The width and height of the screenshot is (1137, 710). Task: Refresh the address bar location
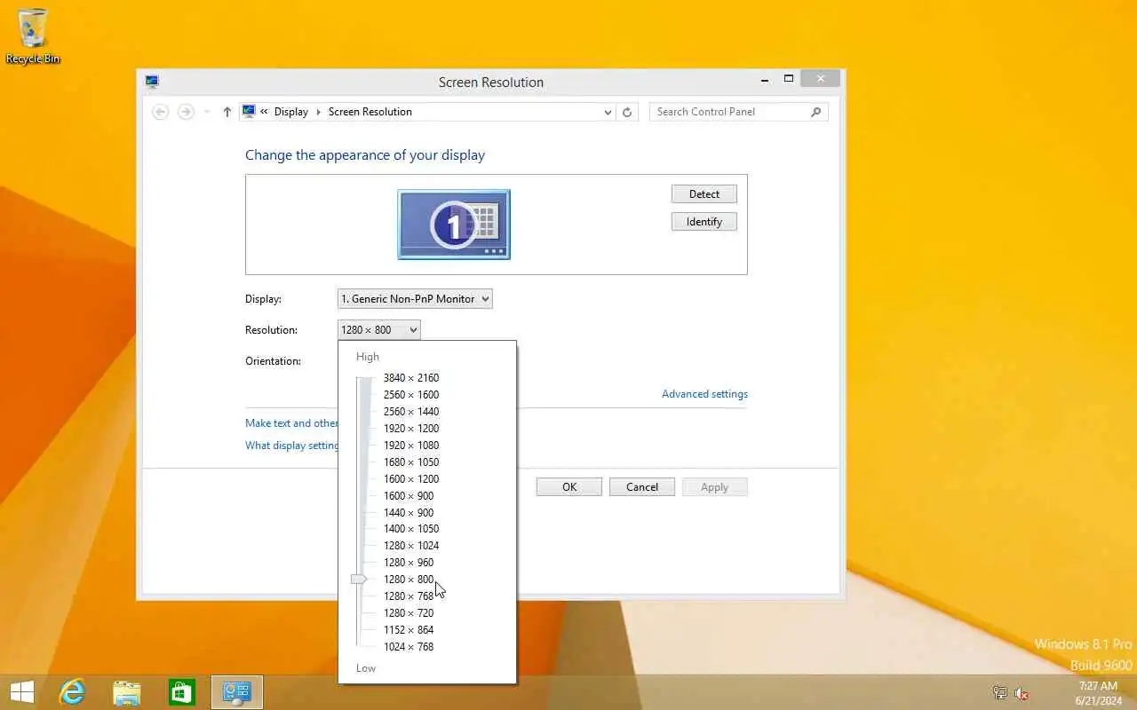[627, 112]
